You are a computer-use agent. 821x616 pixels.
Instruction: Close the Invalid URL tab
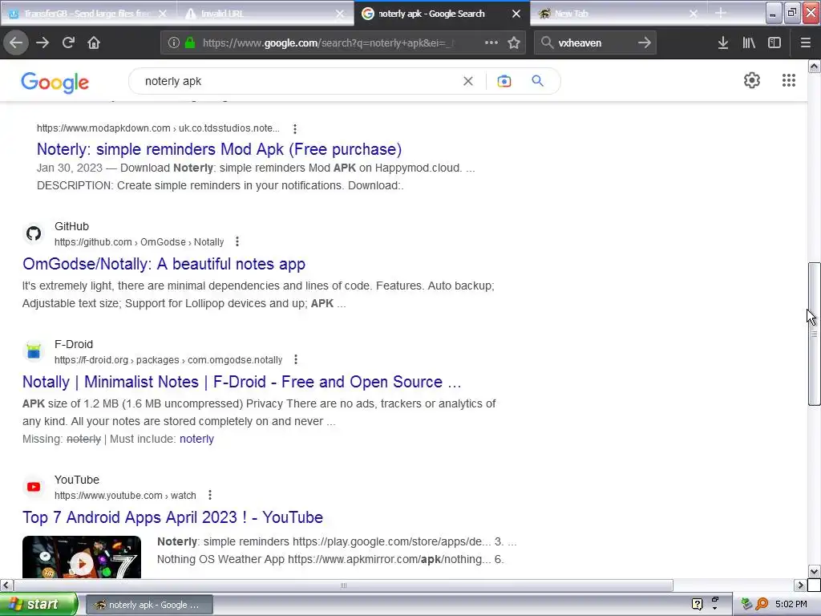point(340,14)
